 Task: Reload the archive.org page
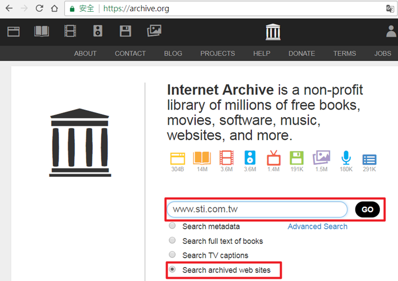(x=39, y=9)
